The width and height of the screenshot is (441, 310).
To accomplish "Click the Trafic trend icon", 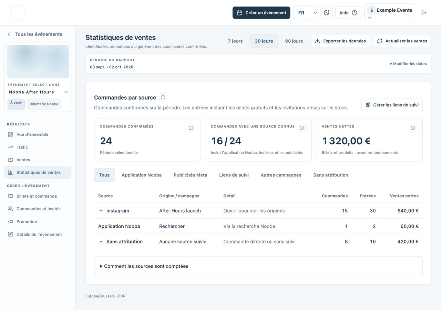I will (10, 147).
